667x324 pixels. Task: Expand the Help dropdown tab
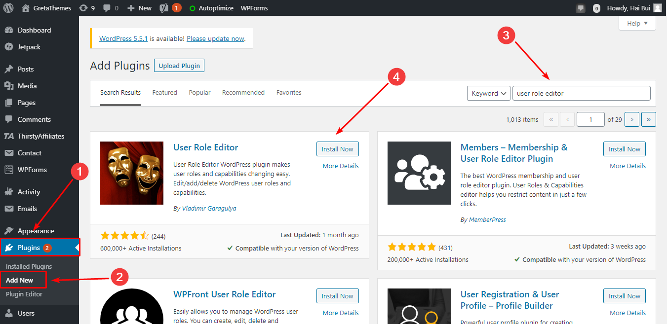637,23
